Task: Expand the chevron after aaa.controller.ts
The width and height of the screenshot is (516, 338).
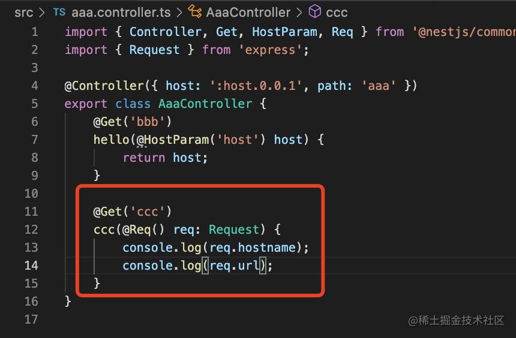Action: (179, 13)
